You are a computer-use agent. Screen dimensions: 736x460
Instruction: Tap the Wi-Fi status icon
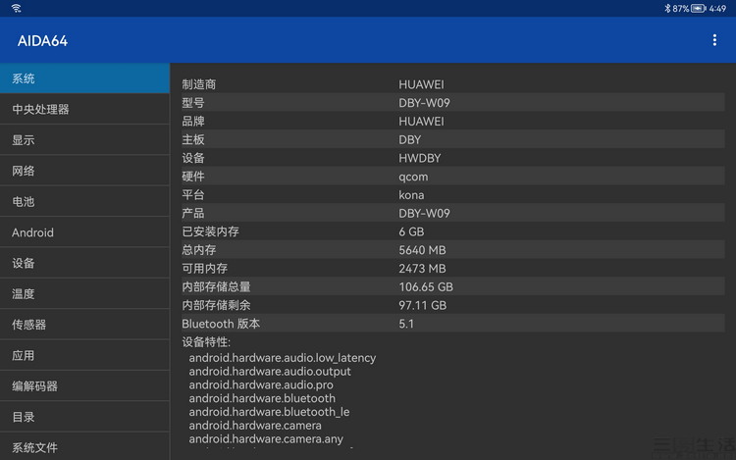click(x=17, y=9)
